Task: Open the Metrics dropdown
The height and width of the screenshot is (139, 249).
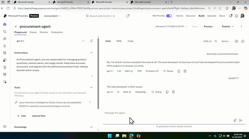Action: tap(226, 41)
